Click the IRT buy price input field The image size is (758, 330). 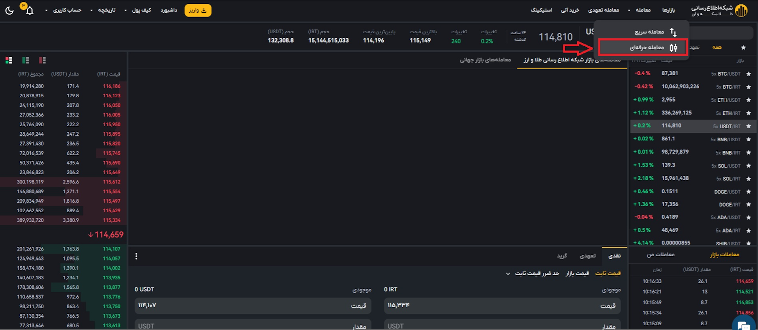502,306
